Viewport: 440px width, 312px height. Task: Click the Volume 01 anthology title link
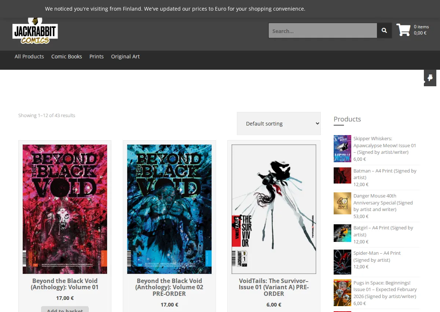pos(65,284)
